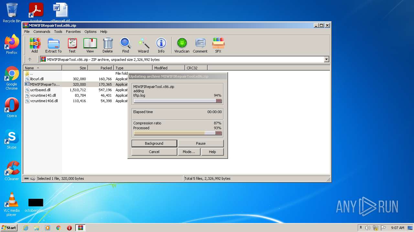Image resolution: width=414 pixels, height=232 pixels.
Task: Open the Commands menu
Action: click(x=42, y=32)
